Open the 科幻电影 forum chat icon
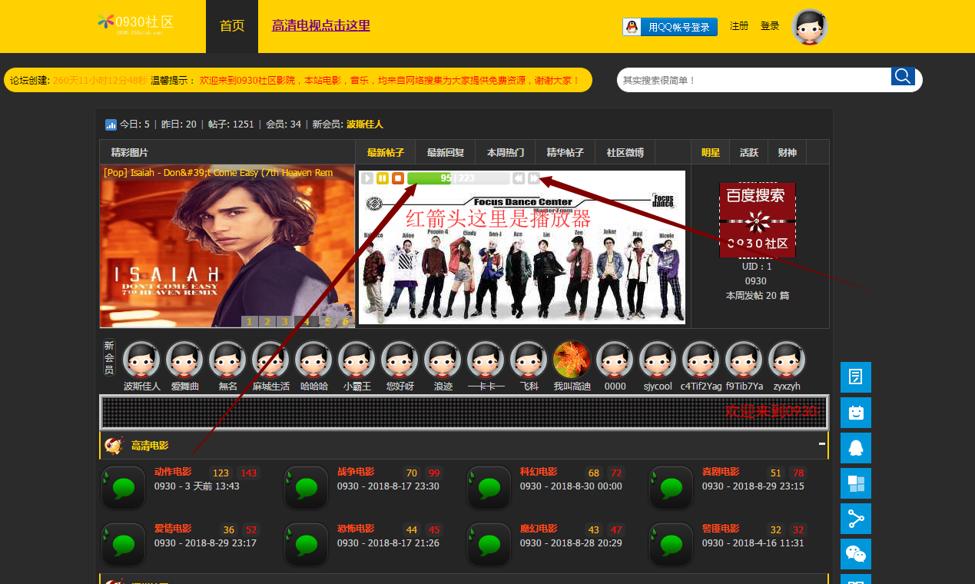975x584 pixels. coord(489,488)
